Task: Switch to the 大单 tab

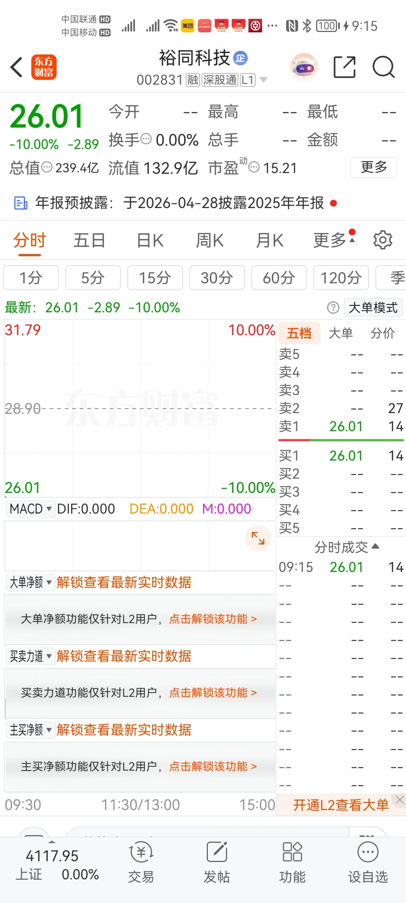Action: click(341, 333)
